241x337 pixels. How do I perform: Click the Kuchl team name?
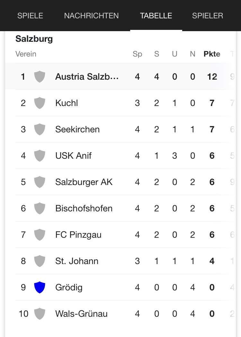point(67,103)
